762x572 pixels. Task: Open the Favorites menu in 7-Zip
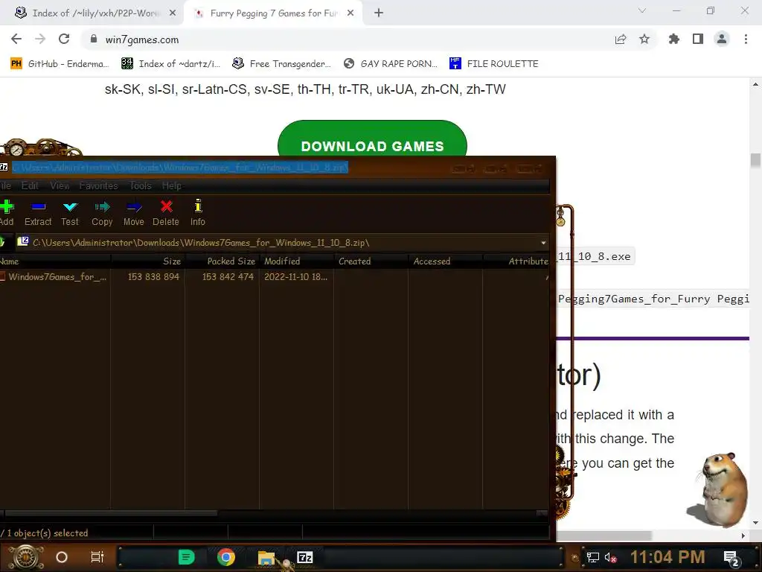coord(99,185)
